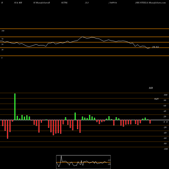Click the deepest red bar reaching -60
The image size is (169, 169).
(7, 129)
